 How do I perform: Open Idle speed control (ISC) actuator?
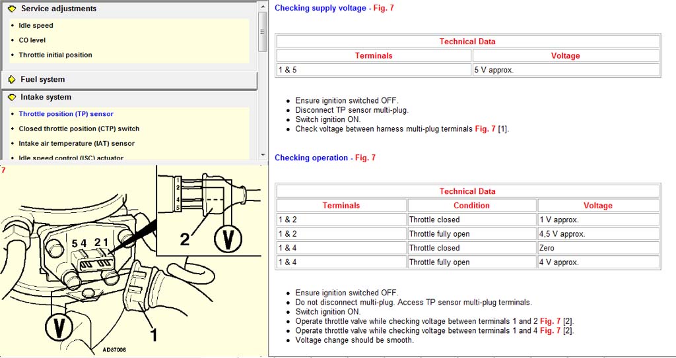click(71, 158)
